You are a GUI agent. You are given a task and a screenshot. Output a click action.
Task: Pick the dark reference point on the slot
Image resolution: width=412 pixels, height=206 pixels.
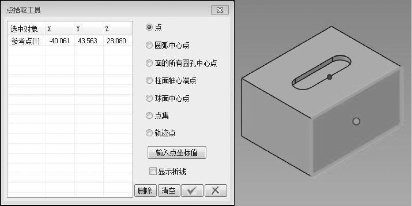point(329,77)
